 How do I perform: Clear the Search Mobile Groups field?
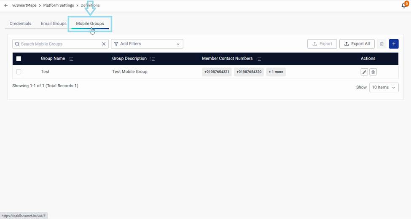(x=104, y=44)
